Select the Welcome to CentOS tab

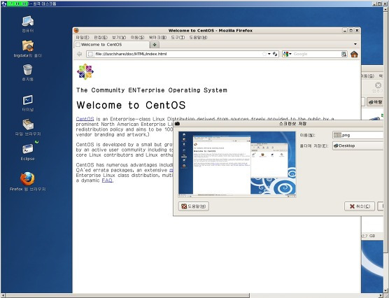pyautogui.click(x=112, y=45)
